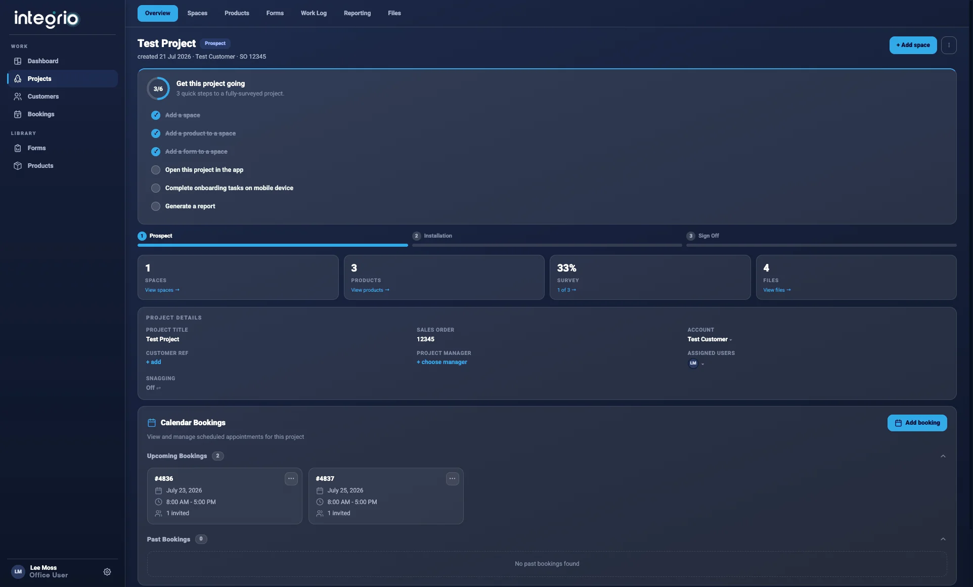The width and height of the screenshot is (973, 587).
Task: Switch to the Spaces tab
Action: coord(197,13)
